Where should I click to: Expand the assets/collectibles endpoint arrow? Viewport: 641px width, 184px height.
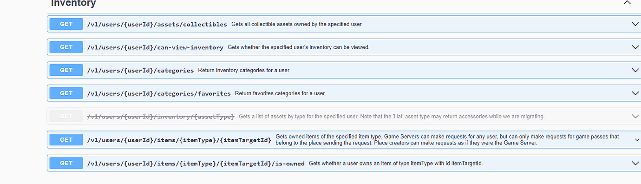(636, 24)
